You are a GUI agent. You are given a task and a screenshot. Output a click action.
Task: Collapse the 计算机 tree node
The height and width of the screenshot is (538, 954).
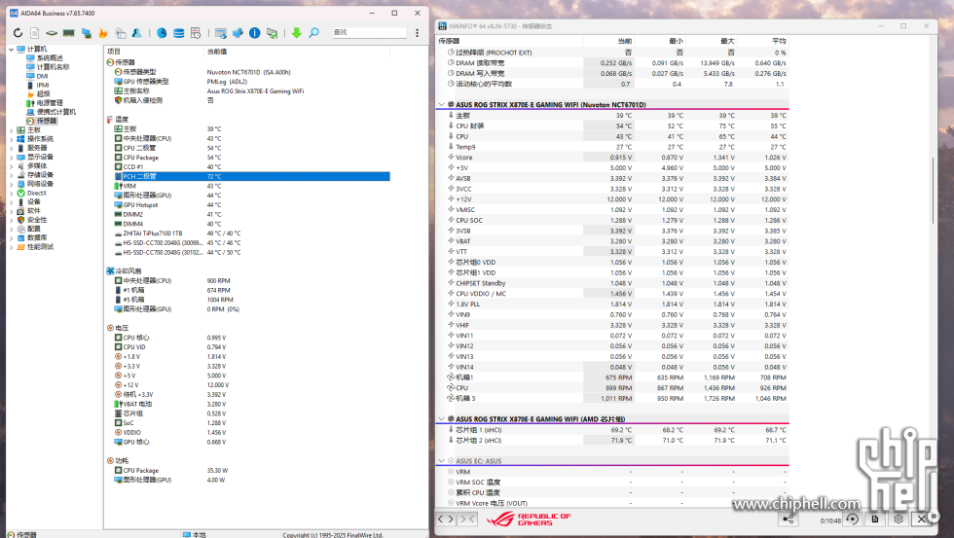(11, 50)
